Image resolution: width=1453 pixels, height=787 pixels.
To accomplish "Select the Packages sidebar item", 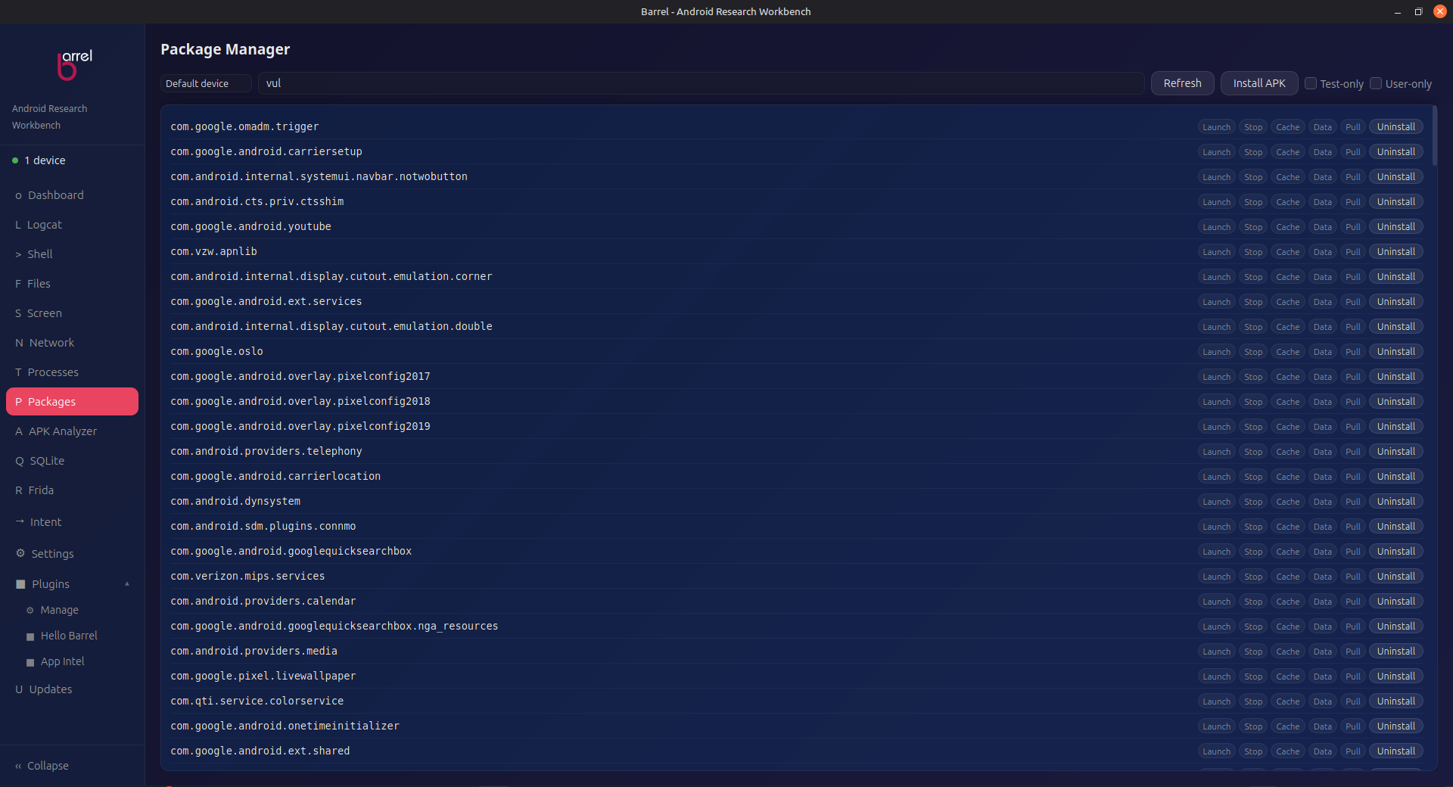I will point(72,402).
